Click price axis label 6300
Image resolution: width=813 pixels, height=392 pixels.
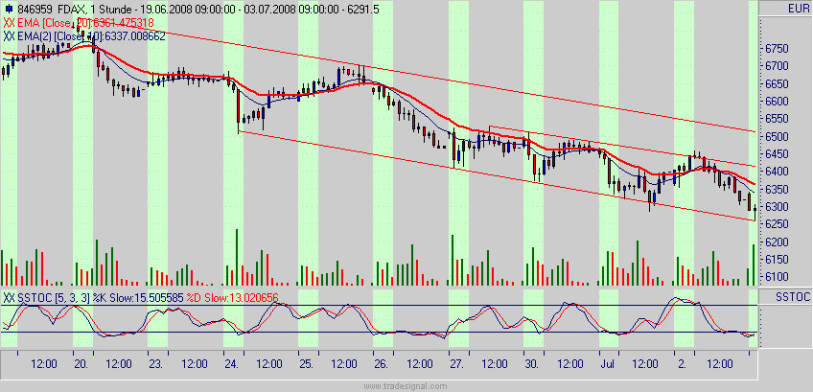click(777, 207)
